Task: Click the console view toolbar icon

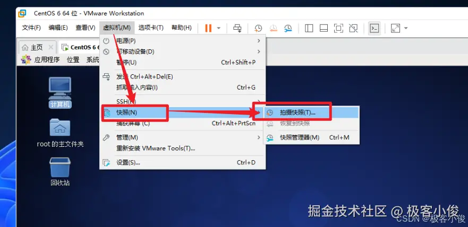Action: tap(375, 28)
